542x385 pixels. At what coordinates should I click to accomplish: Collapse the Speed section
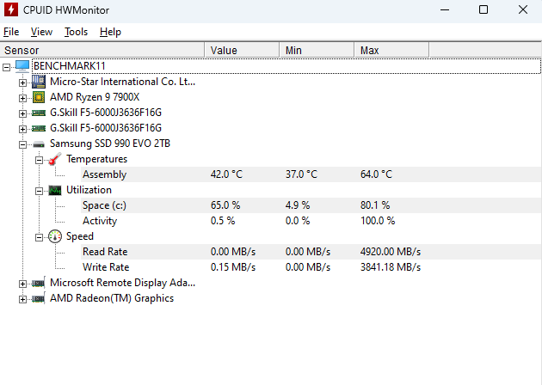coord(40,236)
